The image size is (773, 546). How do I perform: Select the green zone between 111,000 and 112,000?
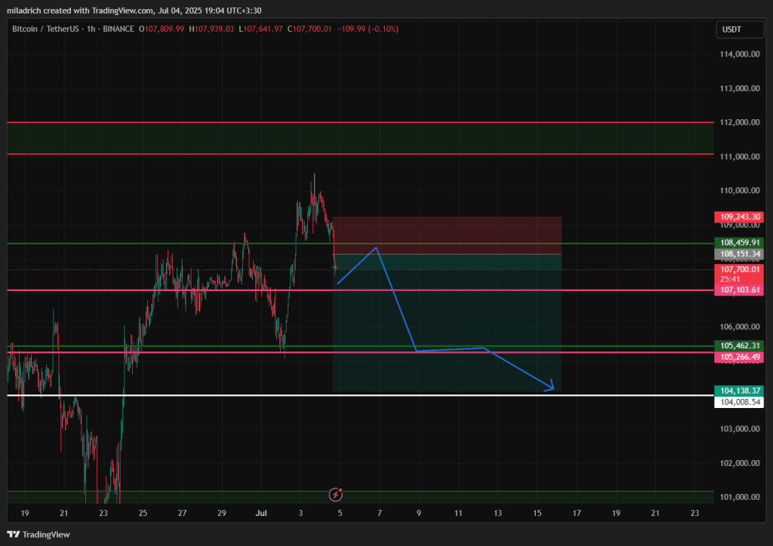click(361, 138)
